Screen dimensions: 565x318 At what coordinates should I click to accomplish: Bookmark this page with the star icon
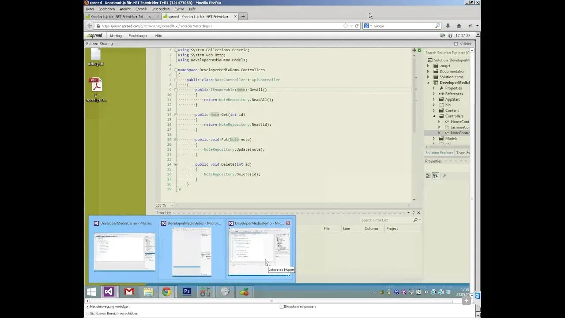tap(345, 26)
